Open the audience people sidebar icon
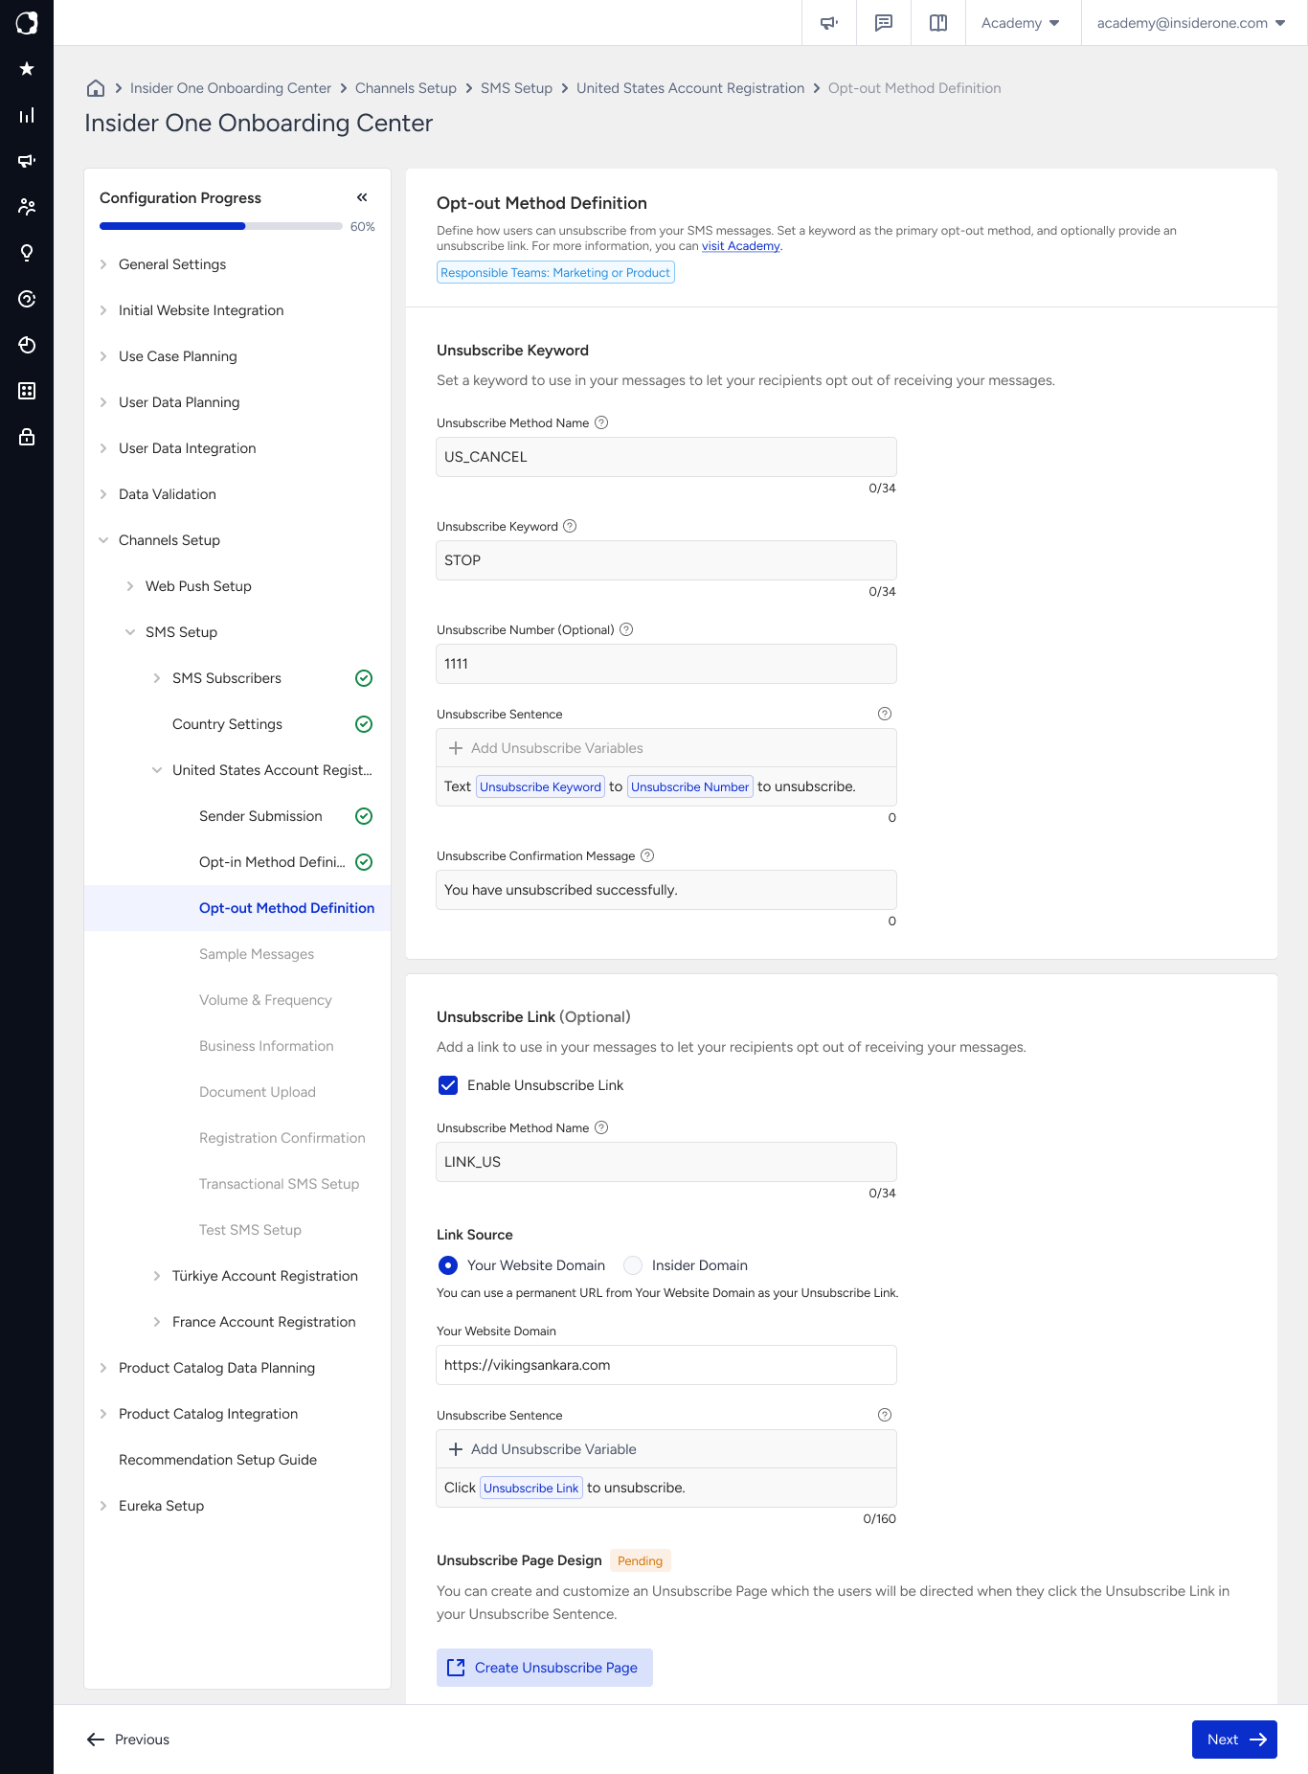The width and height of the screenshot is (1308, 1774). [27, 207]
